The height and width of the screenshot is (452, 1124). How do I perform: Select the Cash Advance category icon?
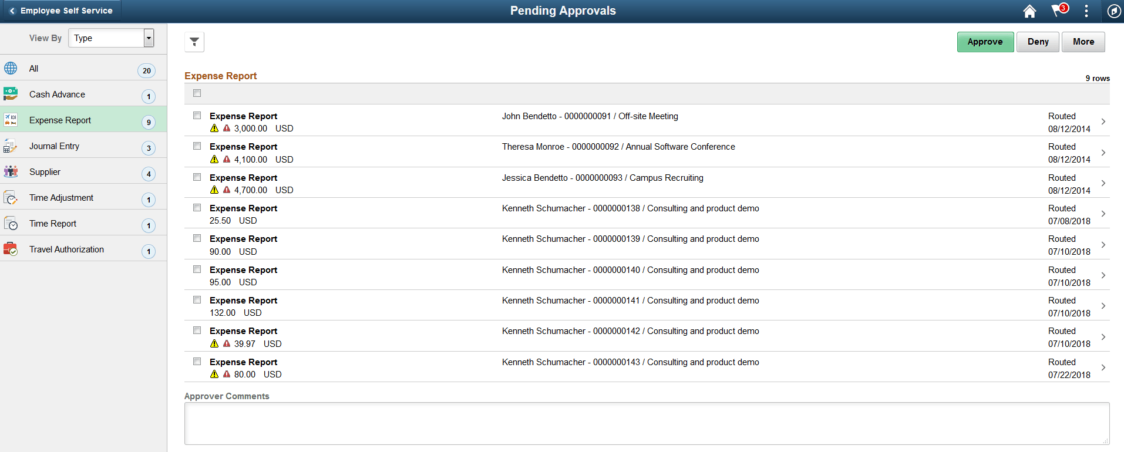tap(11, 93)
